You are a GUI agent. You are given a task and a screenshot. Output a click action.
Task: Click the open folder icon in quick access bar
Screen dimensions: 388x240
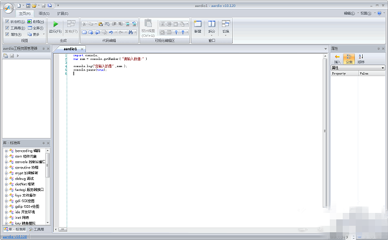click(x=34, y=5)
